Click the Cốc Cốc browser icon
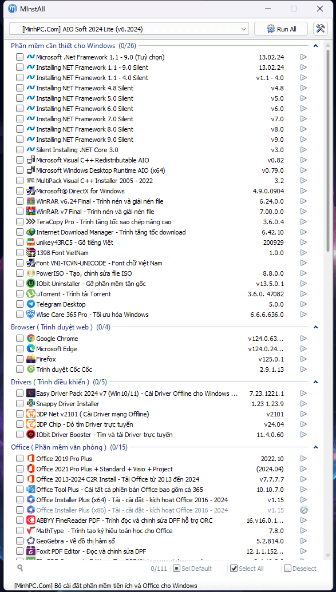This screenshot has width=336, height=592. click(30, 369)
